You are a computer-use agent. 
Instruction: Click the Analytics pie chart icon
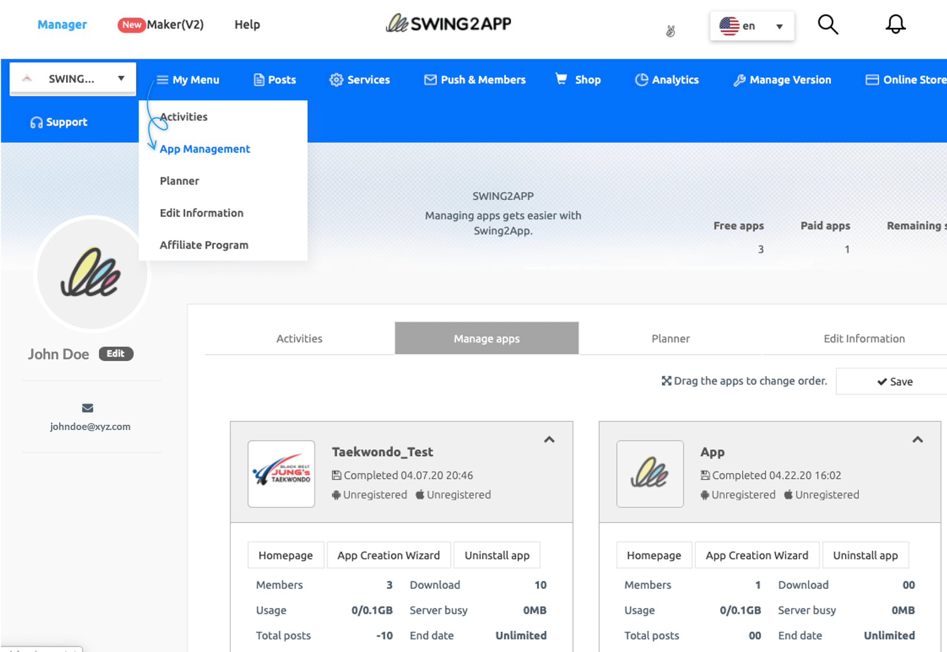coord(641,80)
